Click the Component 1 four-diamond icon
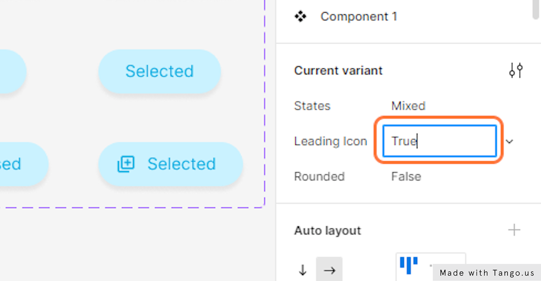The image size is (541, 281). 300,17
